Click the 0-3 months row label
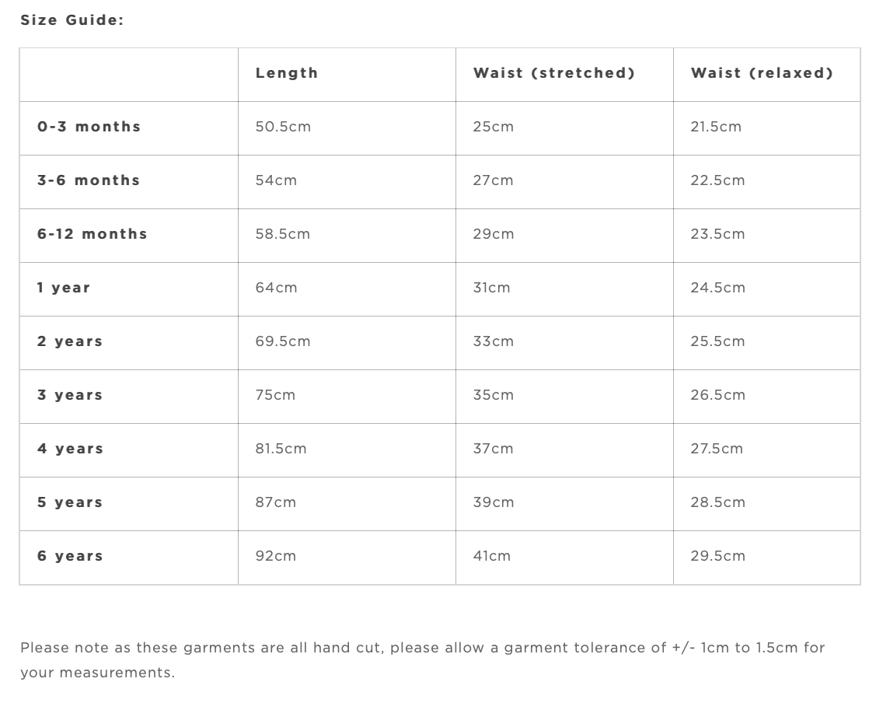Viewport: 883px width, 703px height. (x=89, y=127)
